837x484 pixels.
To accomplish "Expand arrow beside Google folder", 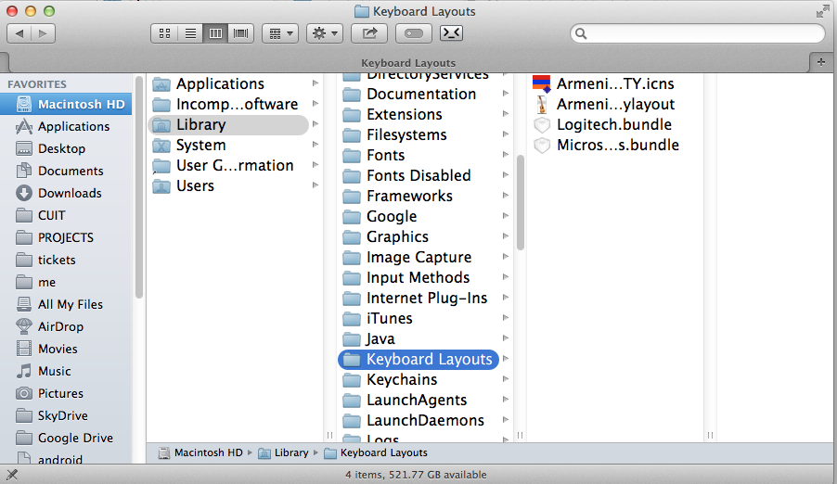I will tap(506, 216).
